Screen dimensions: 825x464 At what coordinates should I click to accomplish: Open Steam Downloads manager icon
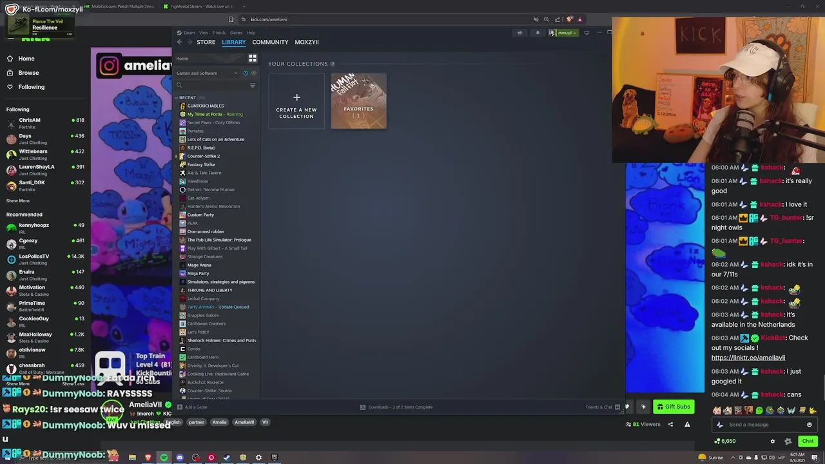[x=363, y=407]
